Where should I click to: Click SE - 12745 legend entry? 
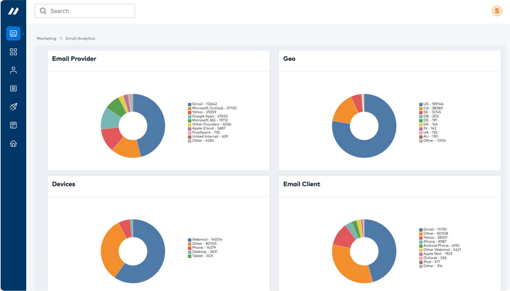coord(430,112)
